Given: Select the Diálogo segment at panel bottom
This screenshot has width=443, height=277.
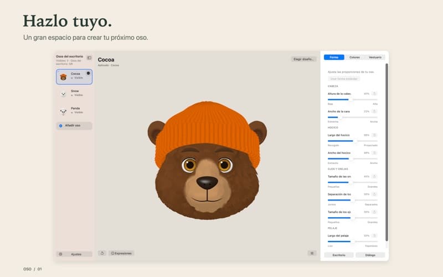Looking at the screenshot, I should [370, 255].
